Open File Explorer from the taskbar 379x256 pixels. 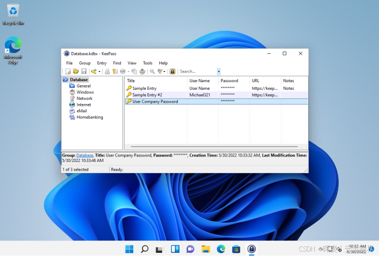coord(205,249)
